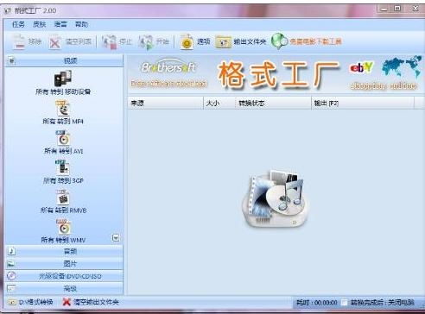This screenshot has width=425, height=314.
Task: Click the 耗时 : 00:00:00 elapsed time
Action: click(x=317, y=303)
